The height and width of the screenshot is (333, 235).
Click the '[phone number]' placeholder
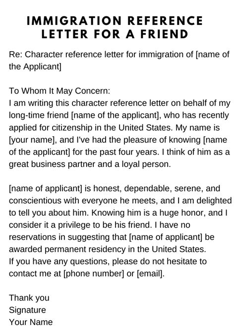[x=94, y=274]
